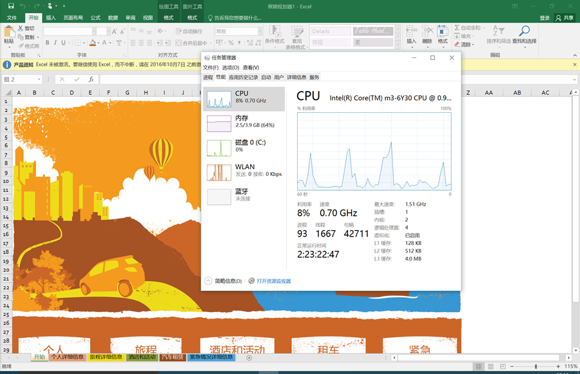This screenshot has height=374, width=580.
Task: Switch to 进程 tab in Task Manager
Action: pos(208,77)
